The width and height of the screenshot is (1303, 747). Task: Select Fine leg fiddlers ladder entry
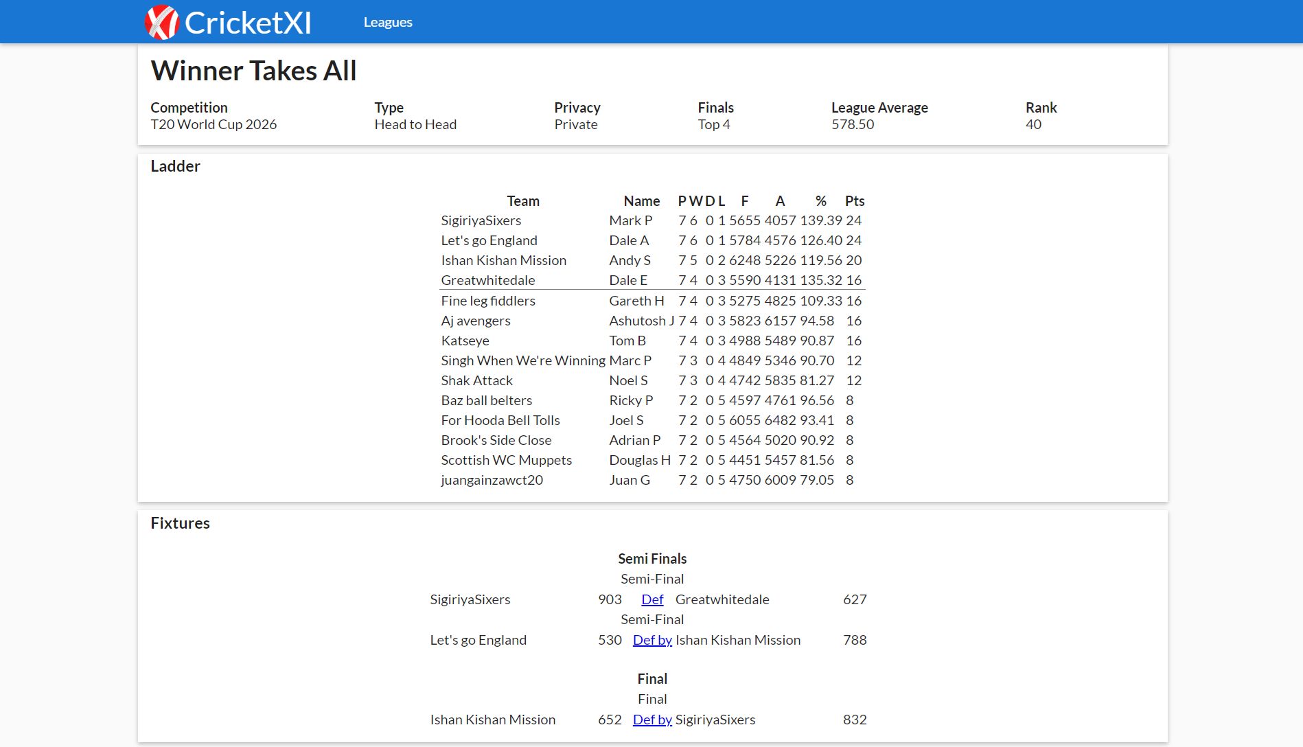(x=487, y=301)
